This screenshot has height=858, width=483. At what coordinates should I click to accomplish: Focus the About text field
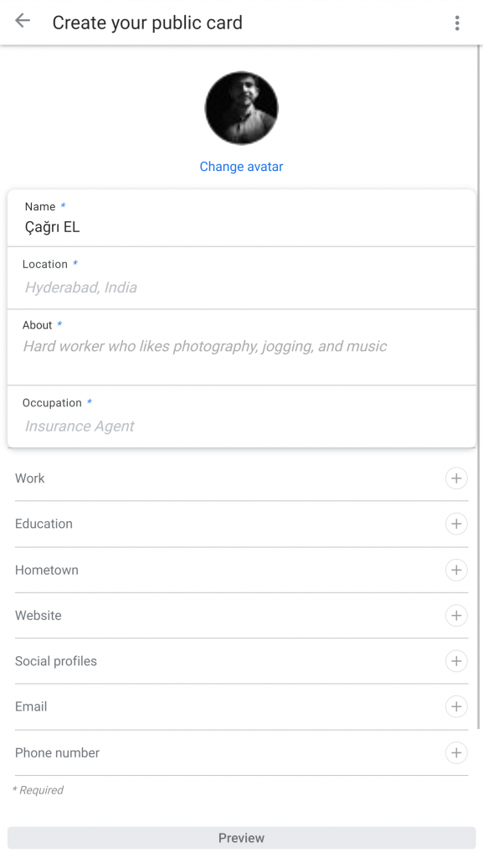click(241, 348)
